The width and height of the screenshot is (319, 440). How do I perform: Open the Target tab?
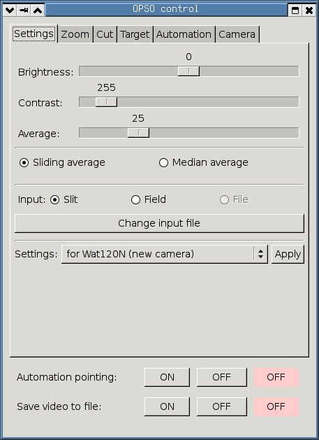click(135, 34)
